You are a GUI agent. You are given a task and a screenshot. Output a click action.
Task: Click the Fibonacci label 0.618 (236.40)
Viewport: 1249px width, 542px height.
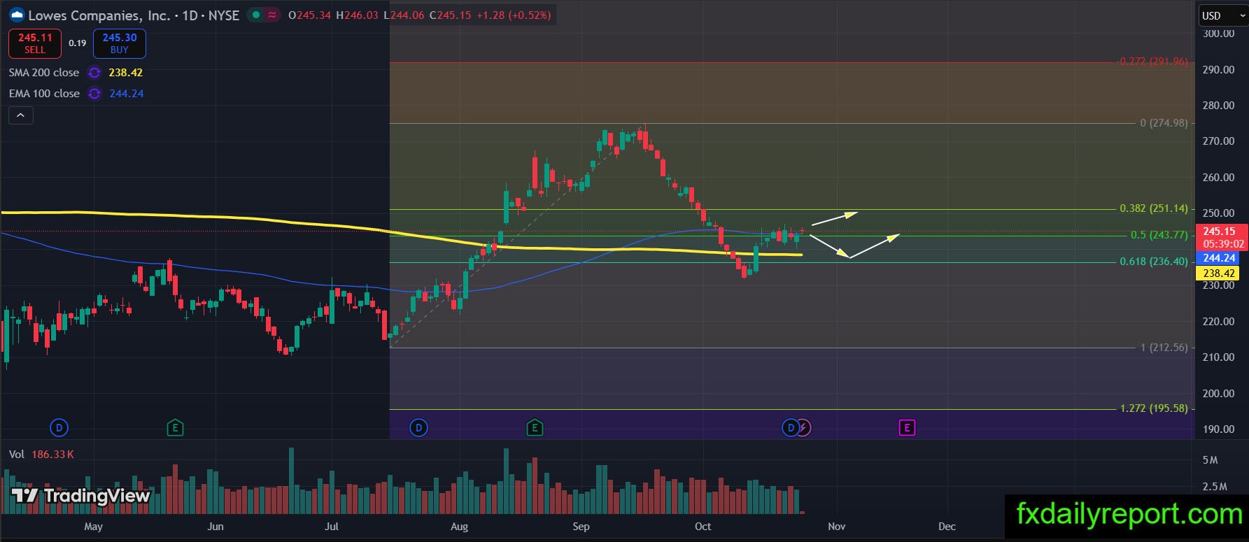pos(1154,262)
